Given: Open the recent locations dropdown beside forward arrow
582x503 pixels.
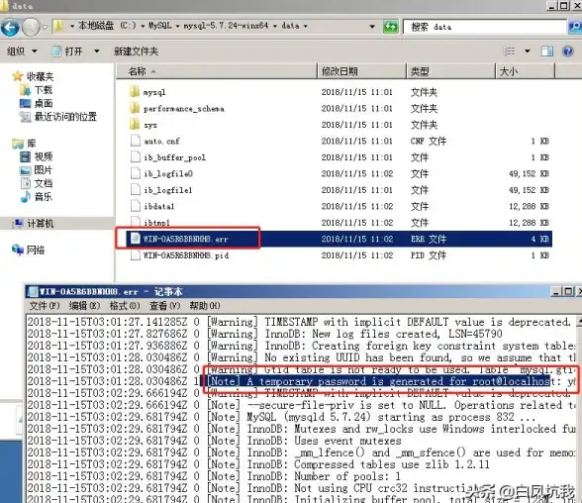Looking at the screenshot, I should (45, 27).
